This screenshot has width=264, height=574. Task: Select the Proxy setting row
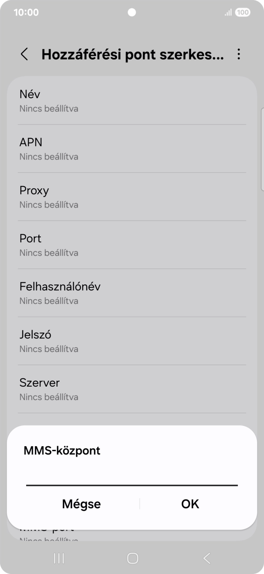click(x=132, y=197)
